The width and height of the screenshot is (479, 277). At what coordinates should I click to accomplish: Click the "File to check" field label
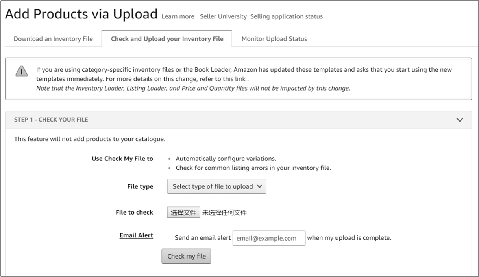pyautogui.click(x=134, y=212)
